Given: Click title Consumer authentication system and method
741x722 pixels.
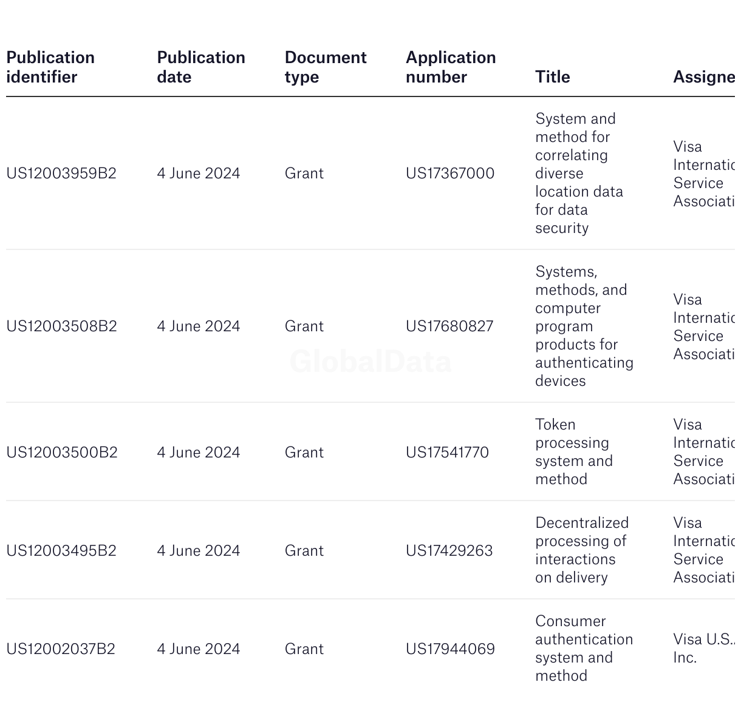Looking at the screenshot, I should point(584,649).
